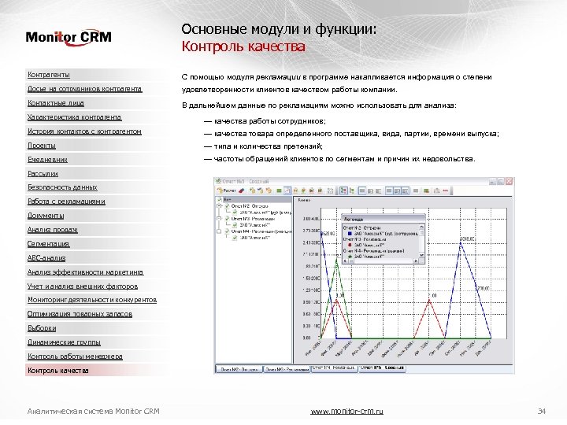567x425 pixels.
Task: Click the legend horizontal scroll right arrow
Action: [416, 261]
